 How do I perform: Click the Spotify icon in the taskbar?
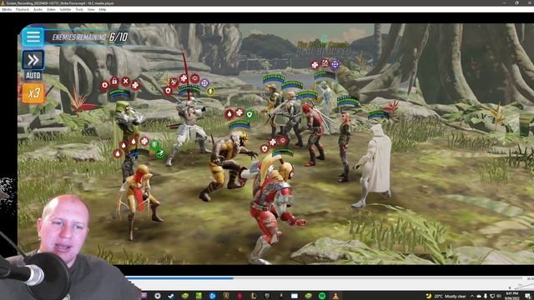(322, 296)
